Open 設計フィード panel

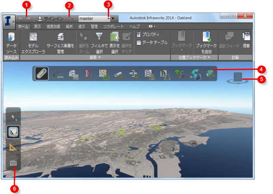[x=229, y=41]
